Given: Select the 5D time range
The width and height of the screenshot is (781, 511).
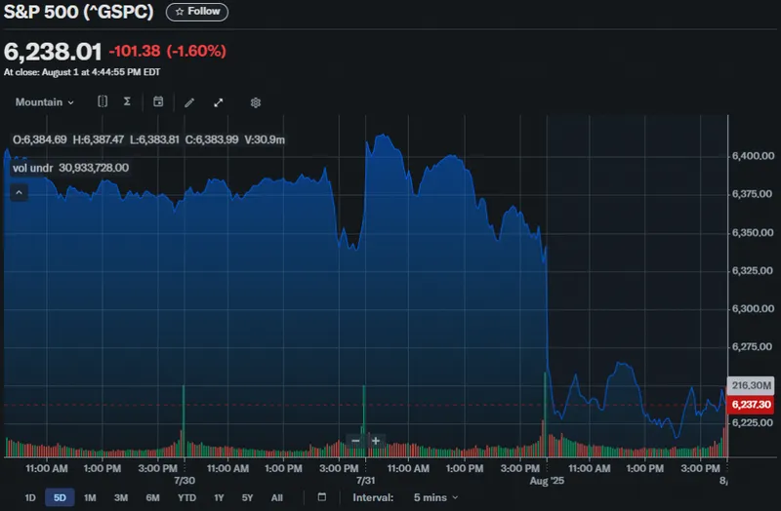Looking at the screenshot, I should click(x=60, y=497).
